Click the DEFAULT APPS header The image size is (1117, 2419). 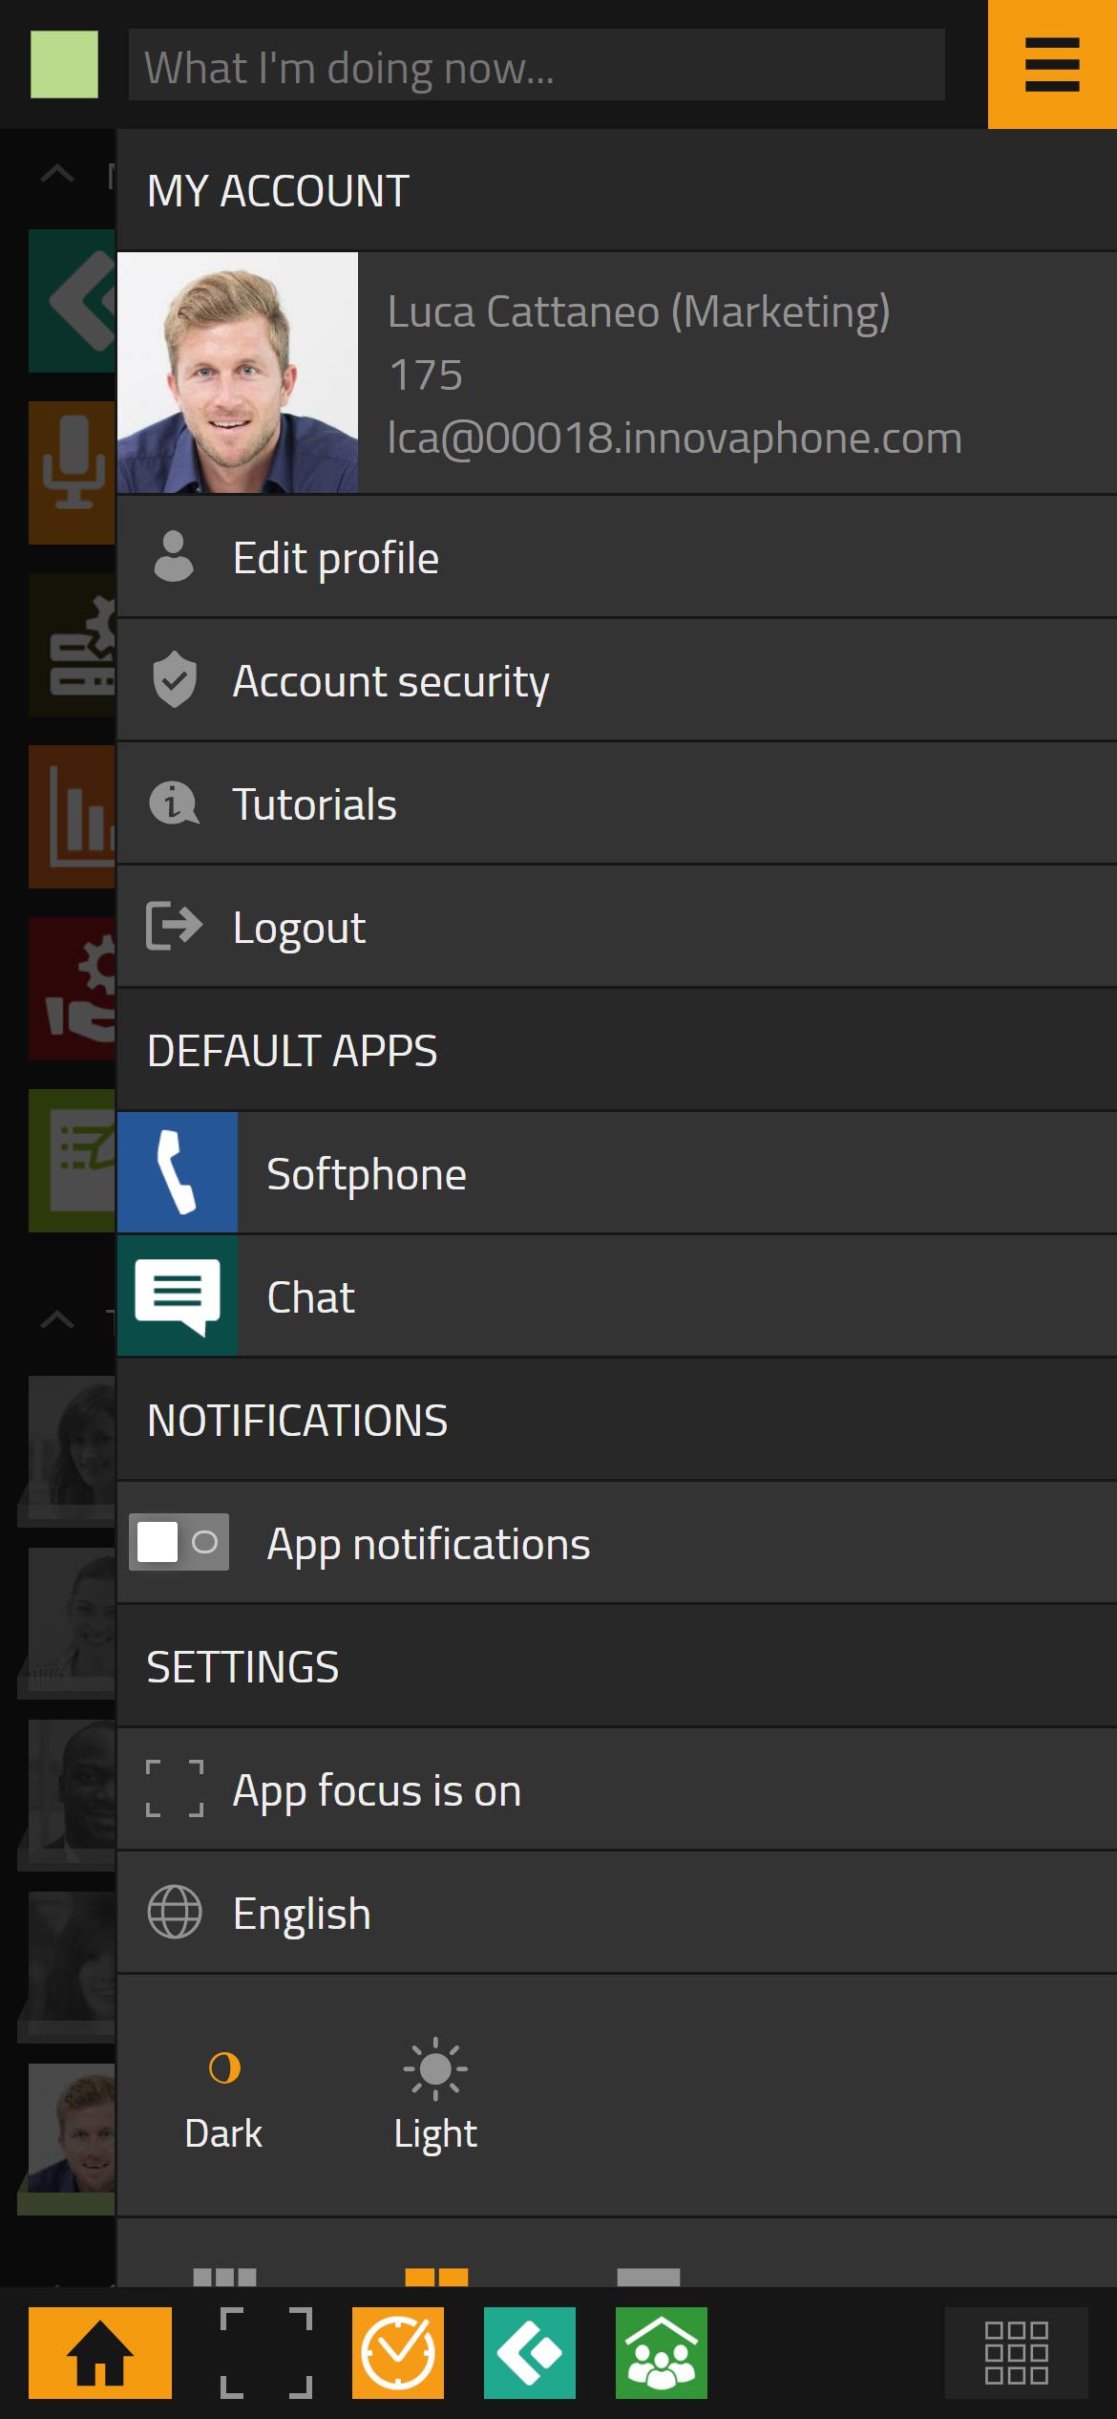click(617, 1050)
